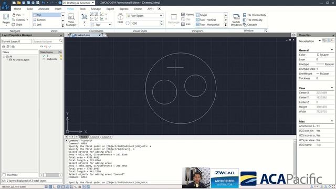Open the Extents dropdown arrow
Viewport: 336px width, 189px height.
click(x=27, y=20)
